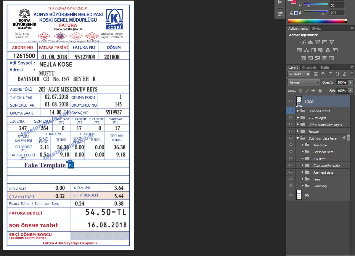Hide the BG layer visibility
This screenshot has height=256, width=355.
point(290,195)
